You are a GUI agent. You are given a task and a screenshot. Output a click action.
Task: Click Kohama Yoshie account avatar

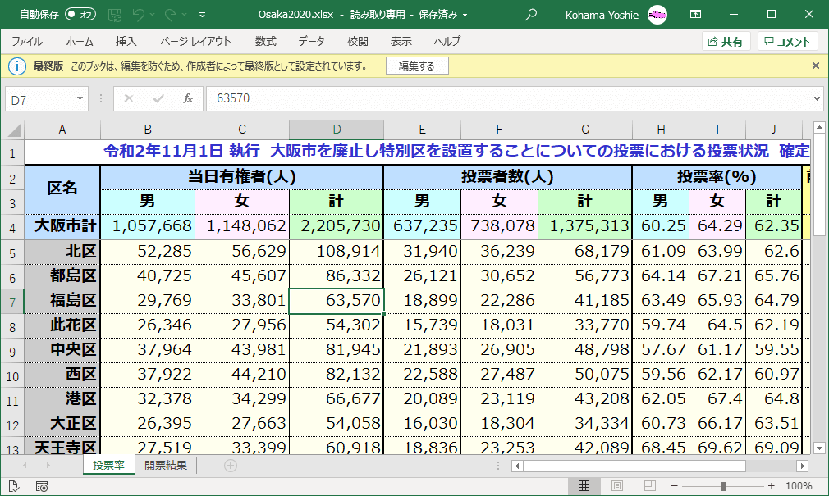(654, 14)
